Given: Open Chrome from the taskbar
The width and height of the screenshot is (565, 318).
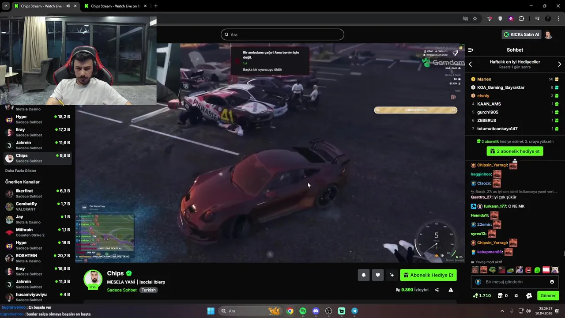Looking at the screenshot, I should (290, 311).
